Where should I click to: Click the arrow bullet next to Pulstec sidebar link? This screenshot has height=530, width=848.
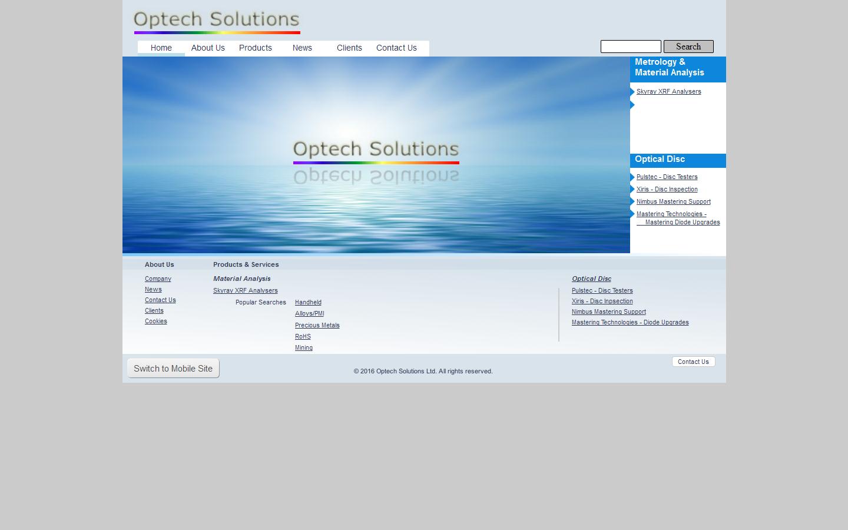(x=632, y=177)
